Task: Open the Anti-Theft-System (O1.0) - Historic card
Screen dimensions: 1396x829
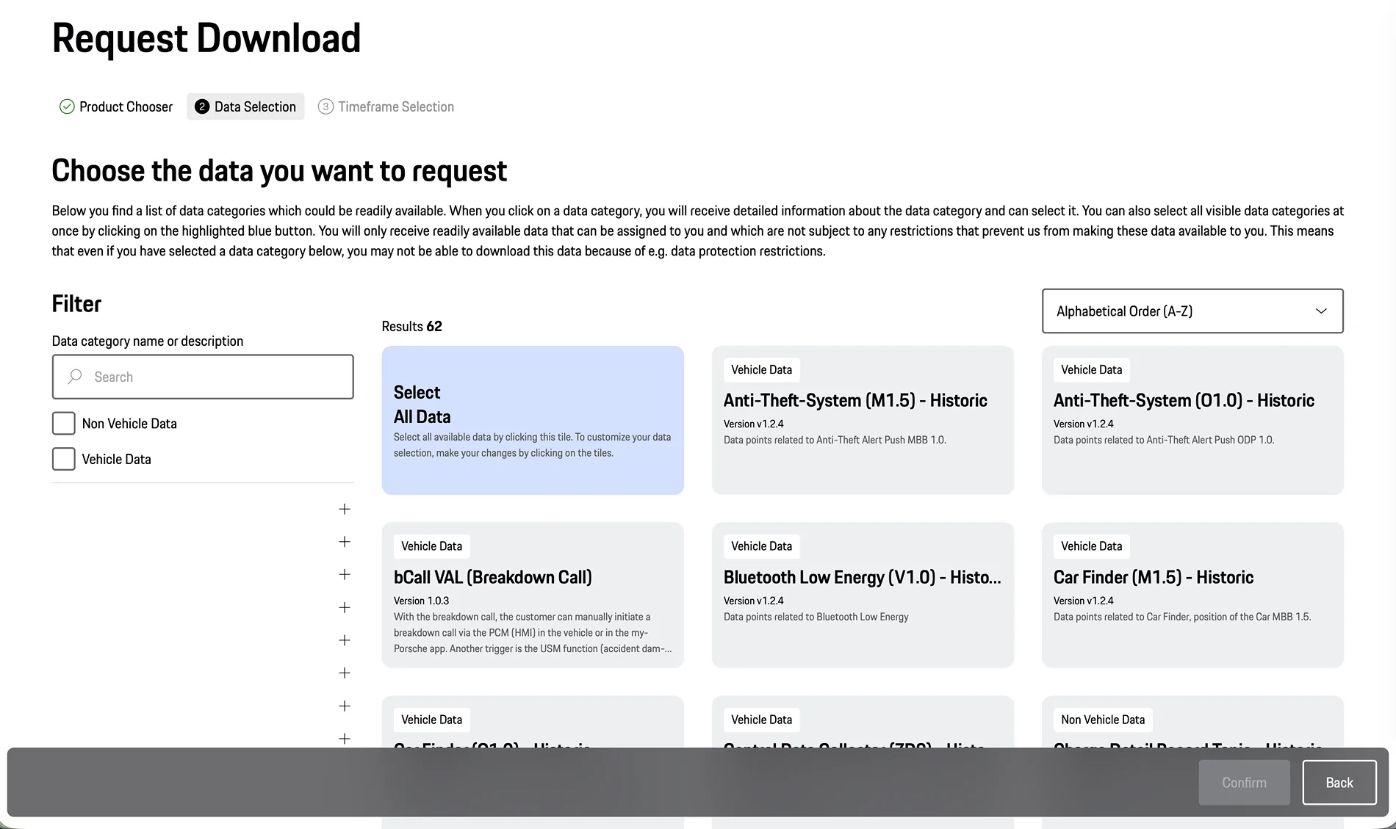Action: pos(1192,420)
